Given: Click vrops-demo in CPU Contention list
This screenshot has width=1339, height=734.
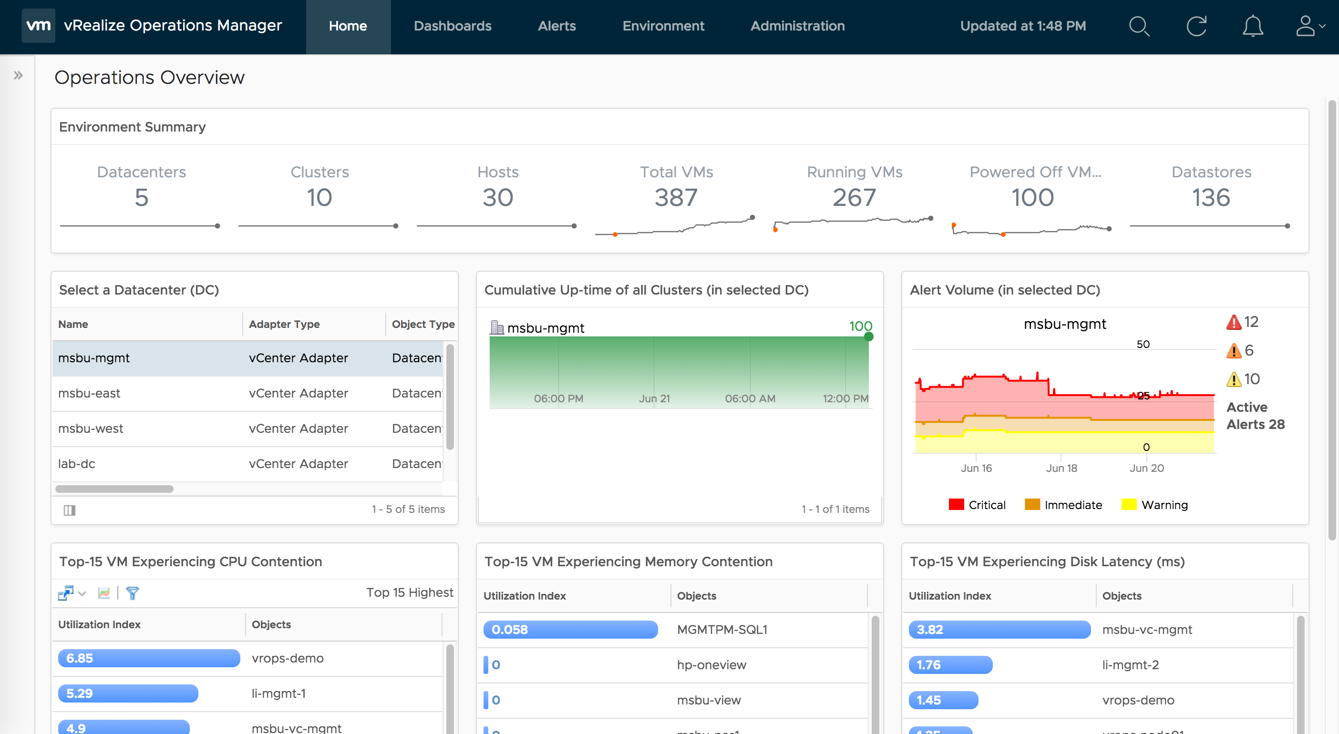Looking at the screenshot, I should point(288,658).
